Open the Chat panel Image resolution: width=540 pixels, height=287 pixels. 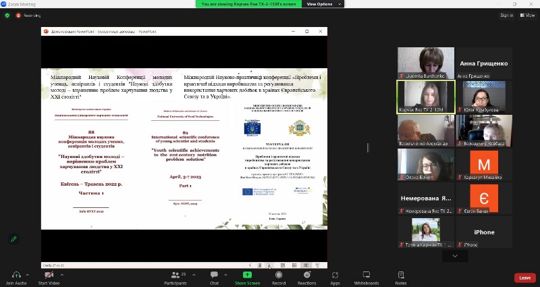tap(214, 278)
